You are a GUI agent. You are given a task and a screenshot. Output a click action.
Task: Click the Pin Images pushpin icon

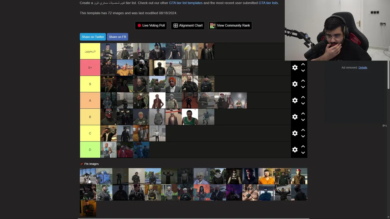82,164
